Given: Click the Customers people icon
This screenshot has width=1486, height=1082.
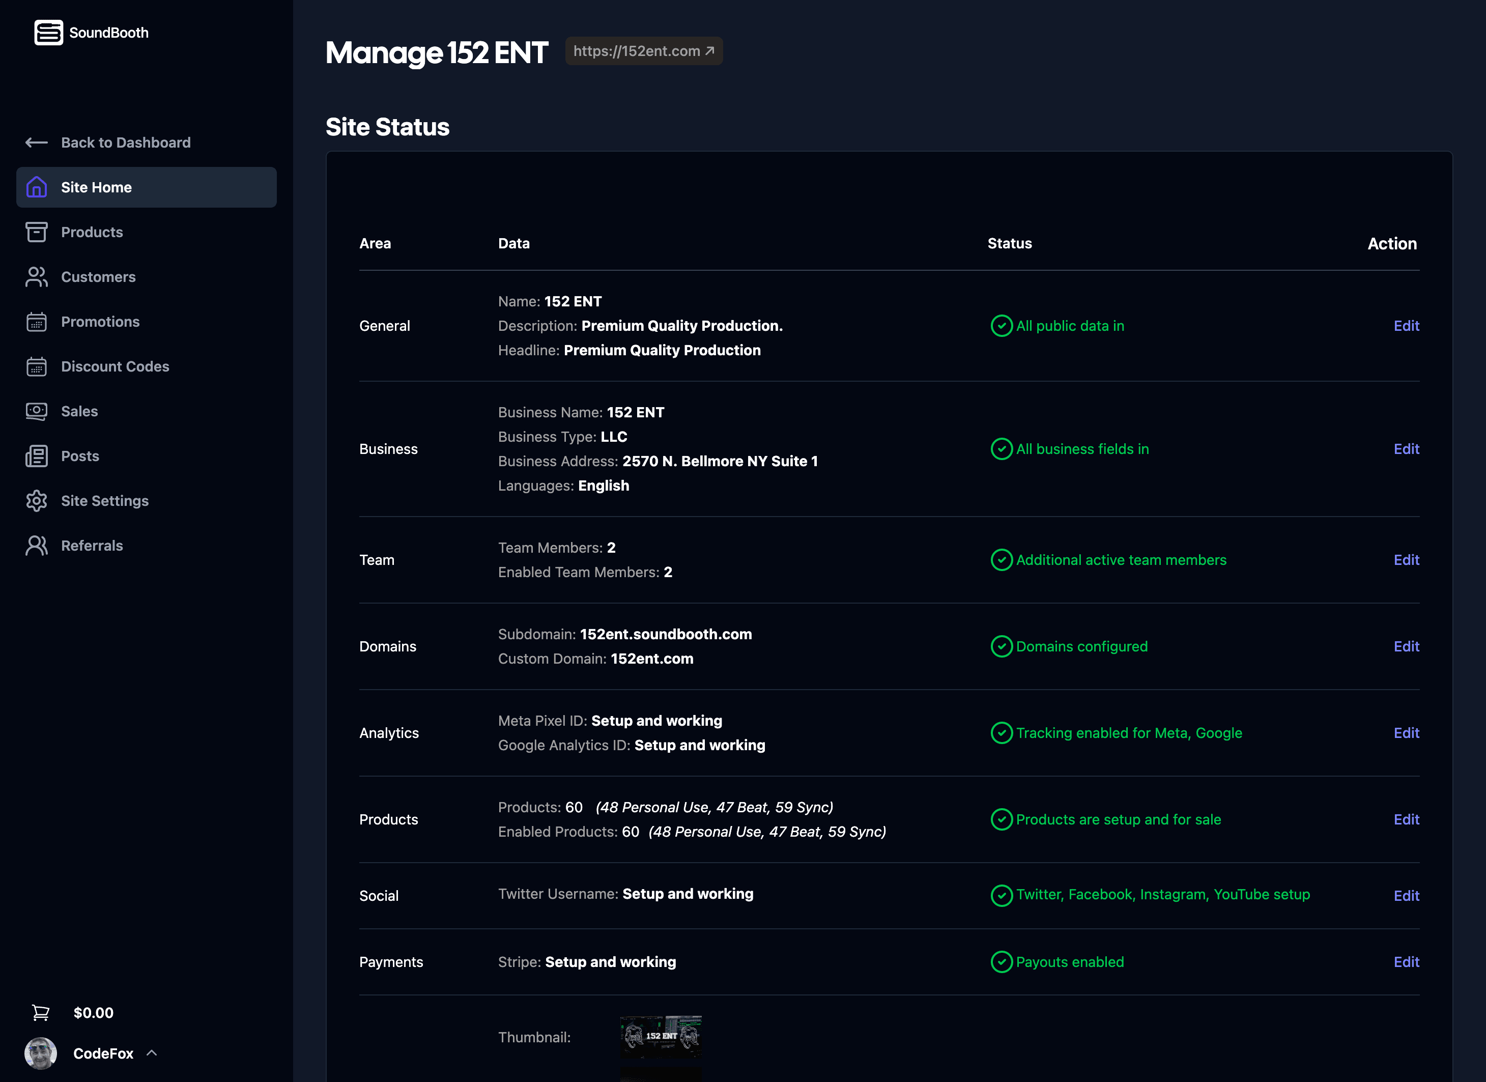Looking at the screenshot, I should (x=36, y=276).
